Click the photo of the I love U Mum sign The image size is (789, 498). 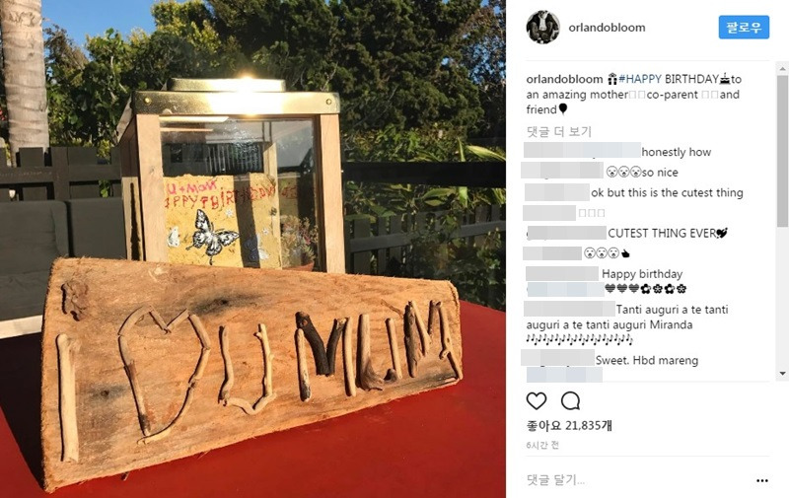pos(252,249)
